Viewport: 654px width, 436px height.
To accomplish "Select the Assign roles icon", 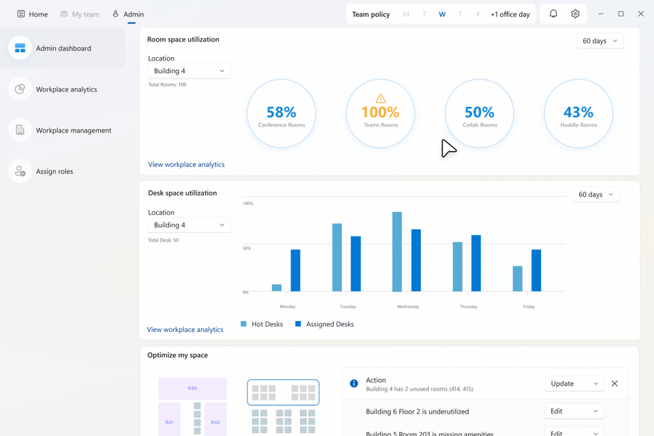I will pyautogui.click(x=20, y=171).
